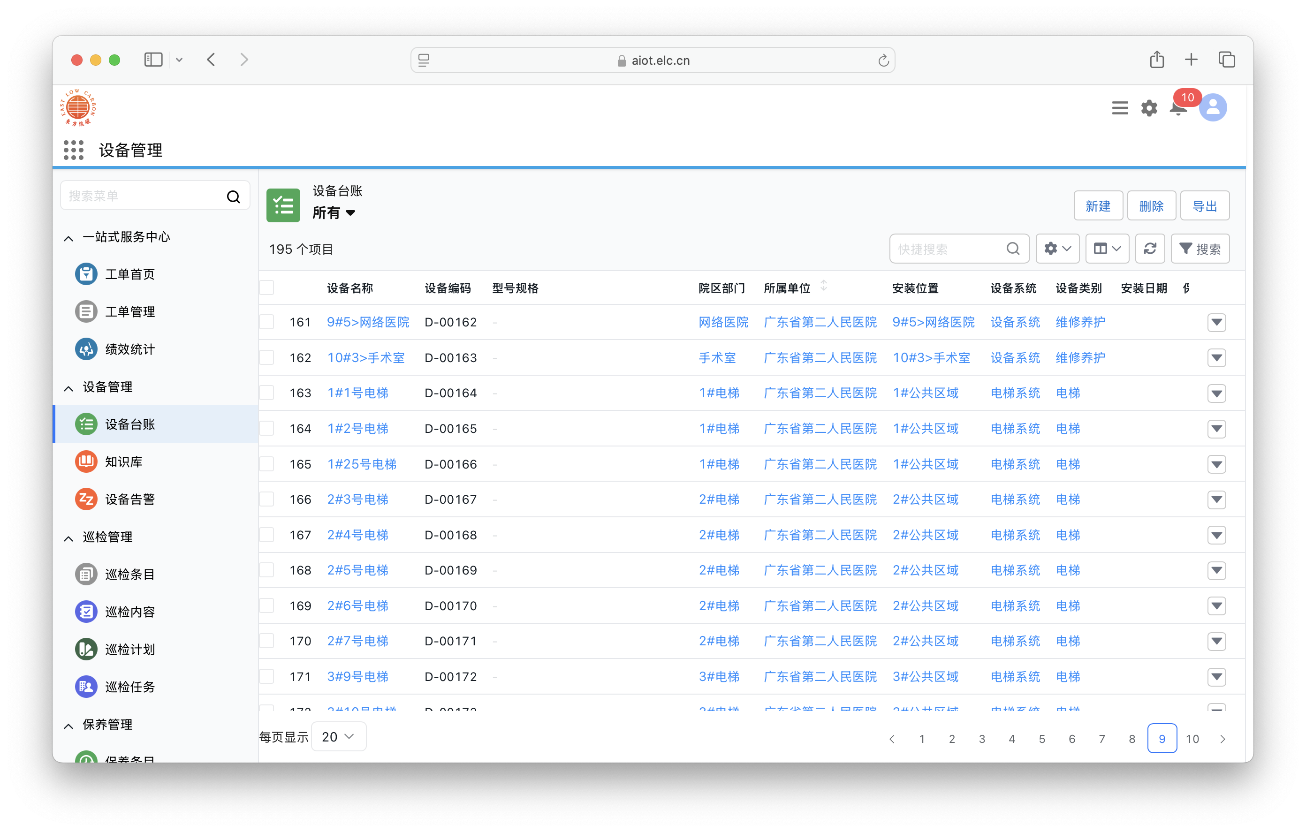Open the 所有 view dropdown

(334, 212)
